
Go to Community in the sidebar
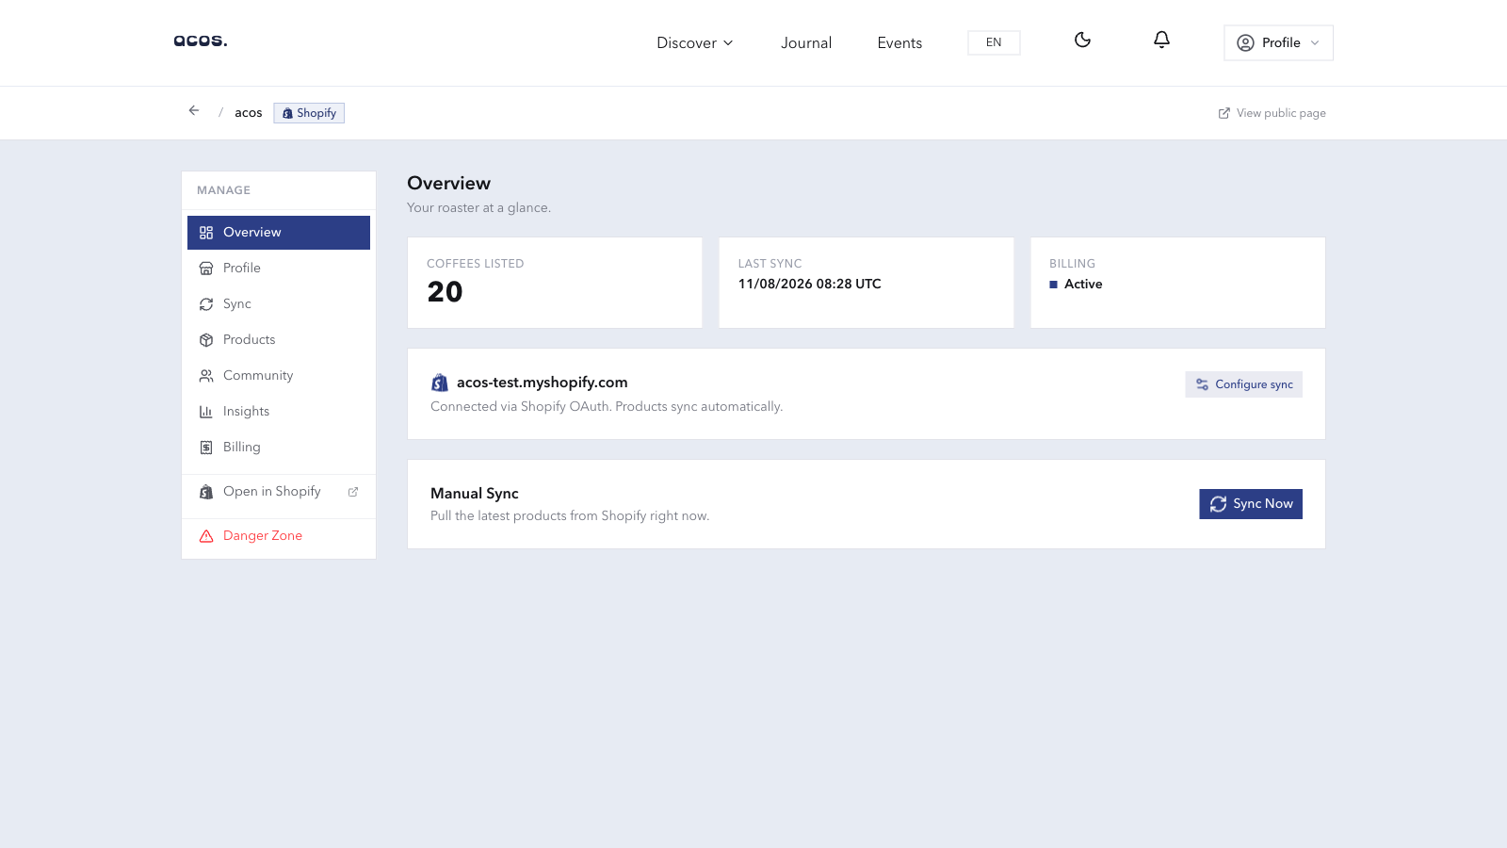pos(279,376)
